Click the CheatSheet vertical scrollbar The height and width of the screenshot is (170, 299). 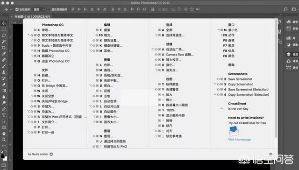[276, 78]
